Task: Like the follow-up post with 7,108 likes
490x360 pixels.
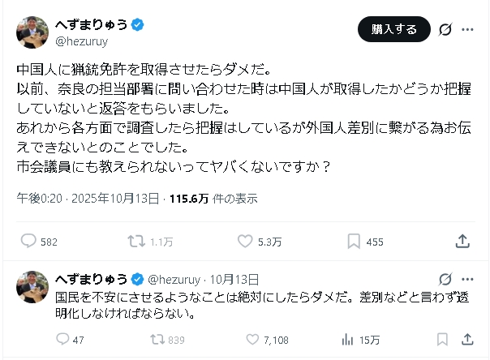Action: tap(253, 340)
